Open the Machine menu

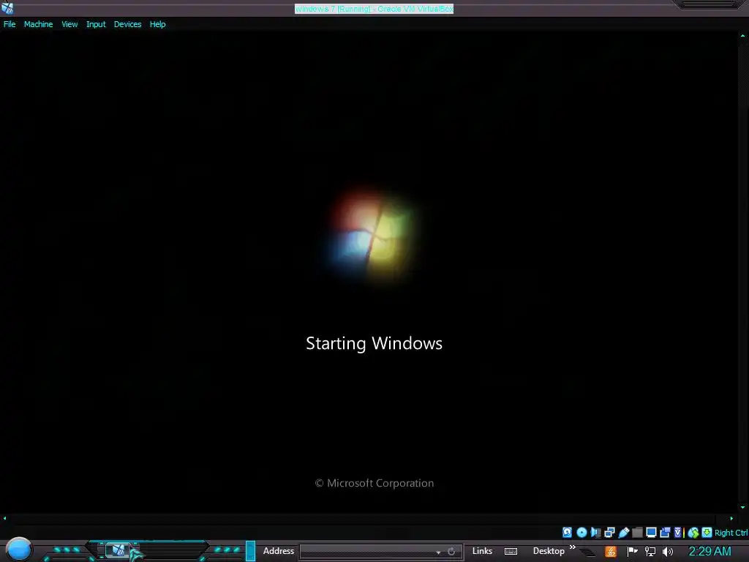38,24
